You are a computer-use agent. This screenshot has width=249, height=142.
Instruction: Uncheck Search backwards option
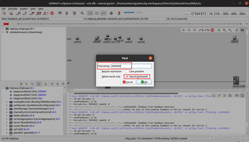[127, 76]
